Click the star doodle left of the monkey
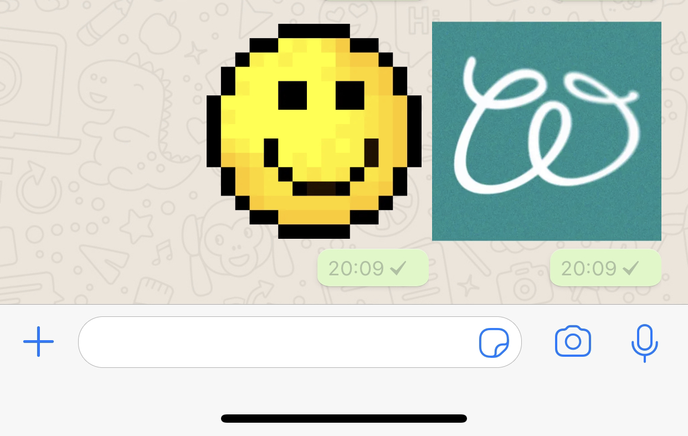This screenshot has height=436, width=688. (136, 227)
